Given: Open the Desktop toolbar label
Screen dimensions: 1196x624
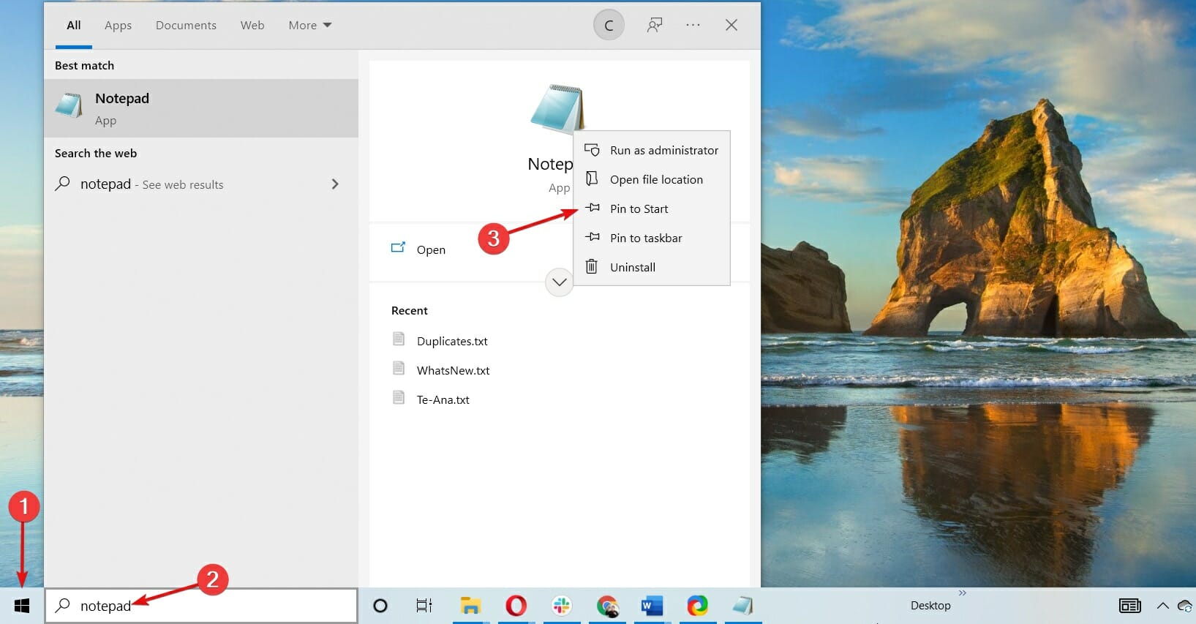Looking at the screenshot, I should [x=930, y=606].
